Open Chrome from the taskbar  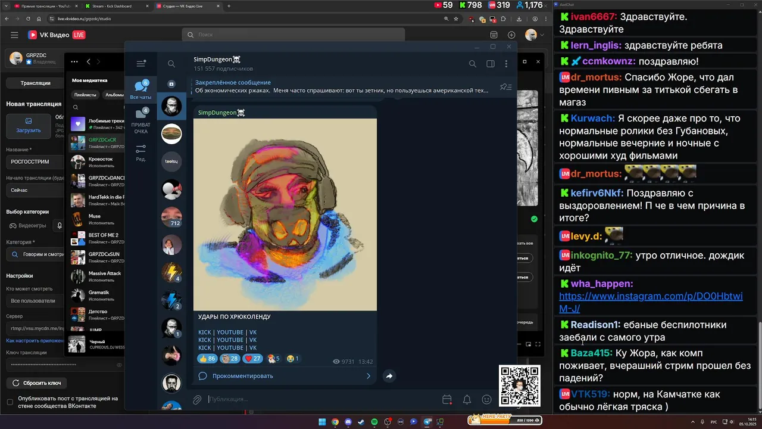click(x=335, y=422)
